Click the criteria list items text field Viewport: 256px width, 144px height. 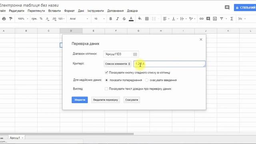(x=170, y=64)
